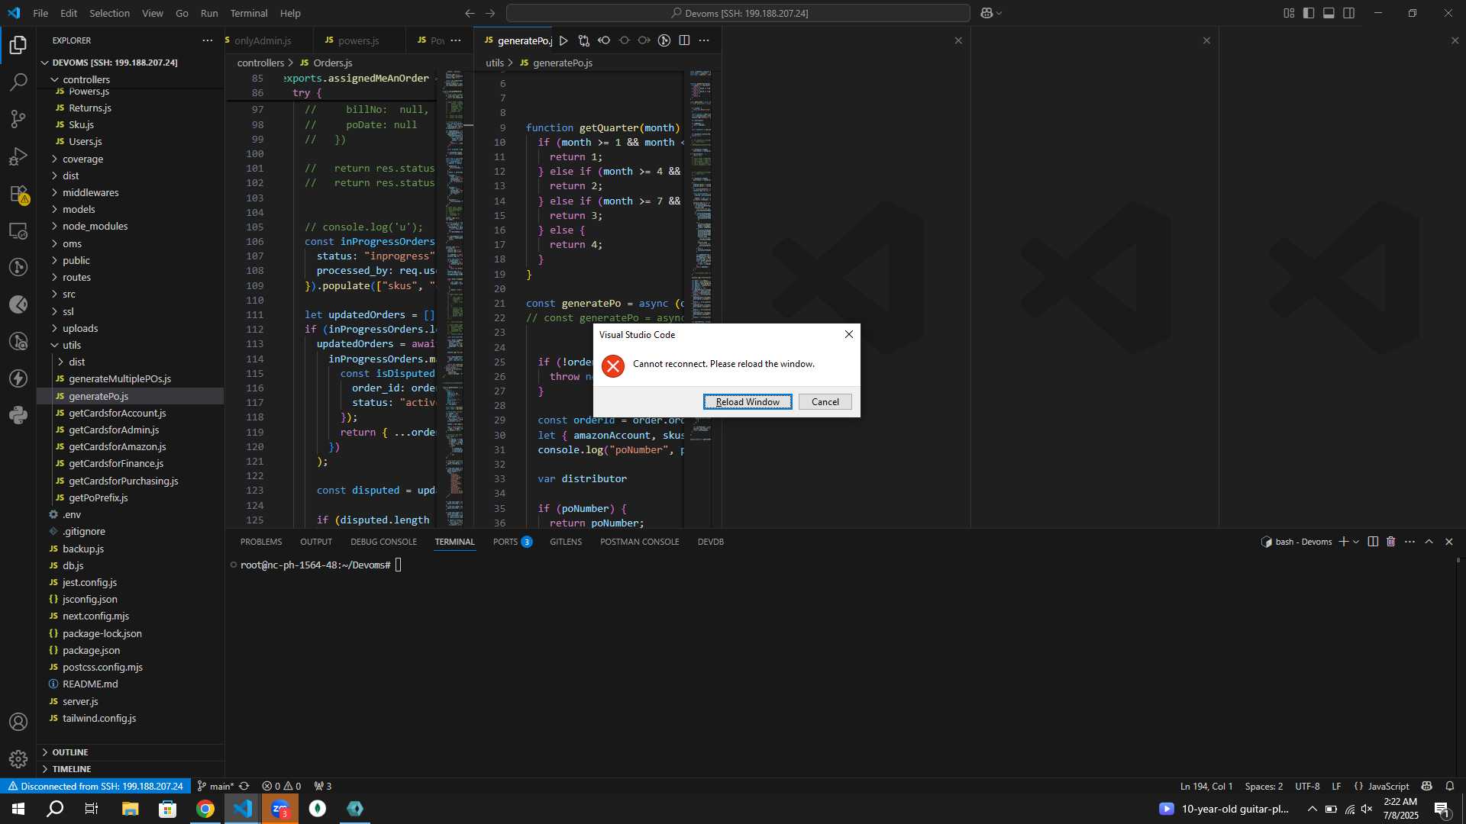Switch to the powers.js editor tab

358,40
